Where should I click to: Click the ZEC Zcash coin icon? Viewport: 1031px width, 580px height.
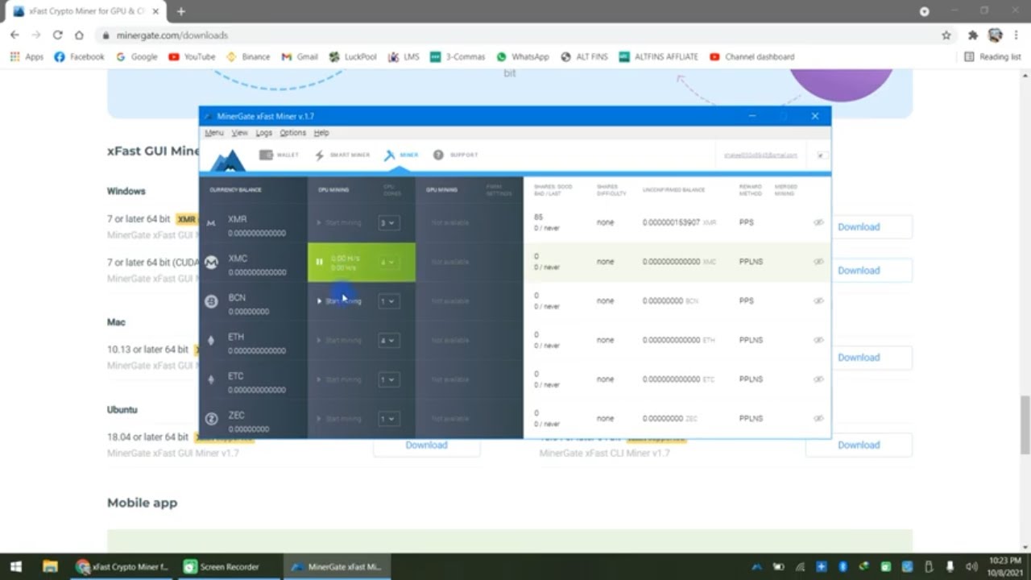211,419
